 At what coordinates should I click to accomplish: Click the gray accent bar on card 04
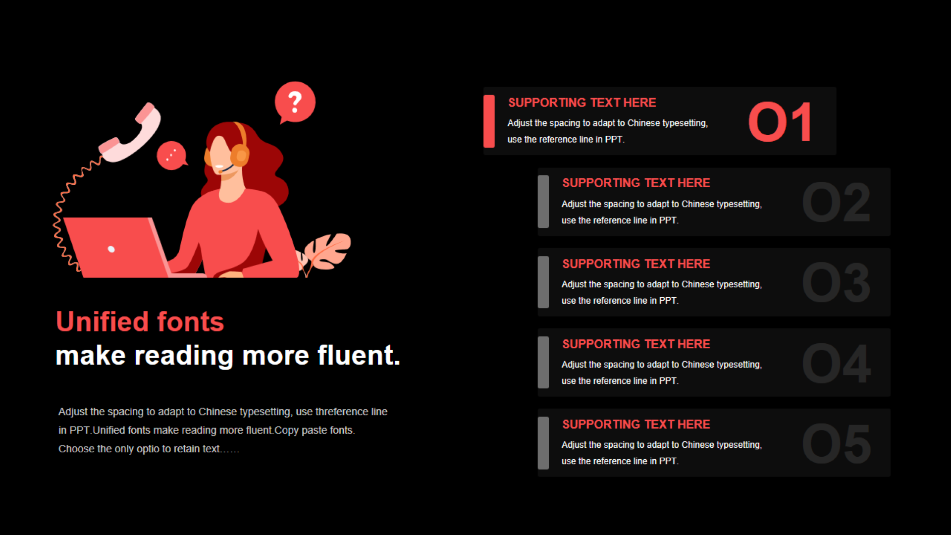click(x=543, y=362)
